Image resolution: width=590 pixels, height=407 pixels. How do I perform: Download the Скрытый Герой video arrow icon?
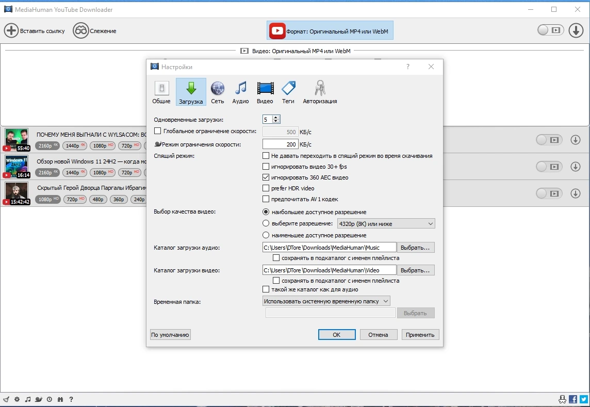tap(576, 193)
